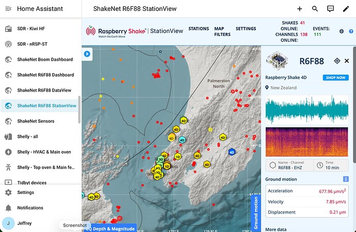
Task: Click the blue 4D station hexagon marker
Action: [x=232, y=152]
